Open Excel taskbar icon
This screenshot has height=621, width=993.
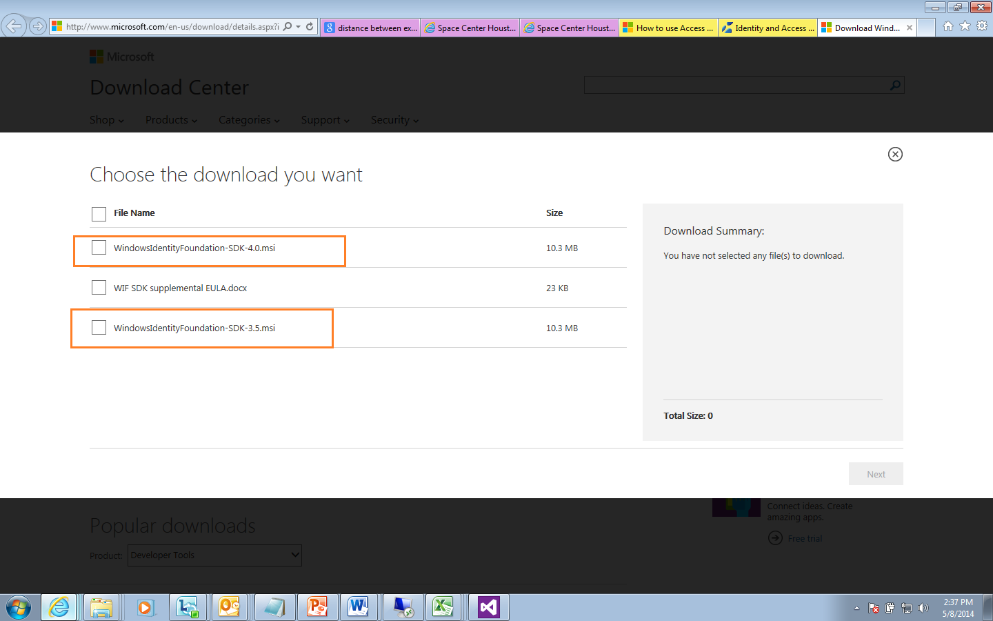[x=443, y=607]
